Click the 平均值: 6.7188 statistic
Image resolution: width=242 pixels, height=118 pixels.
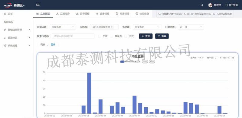point(227,58)
